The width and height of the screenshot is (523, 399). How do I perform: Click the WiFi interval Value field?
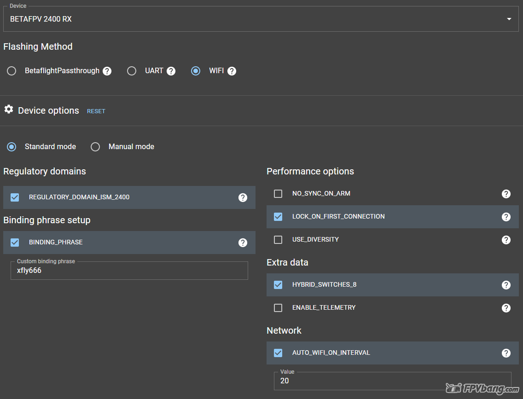click(x=393, y=381)
